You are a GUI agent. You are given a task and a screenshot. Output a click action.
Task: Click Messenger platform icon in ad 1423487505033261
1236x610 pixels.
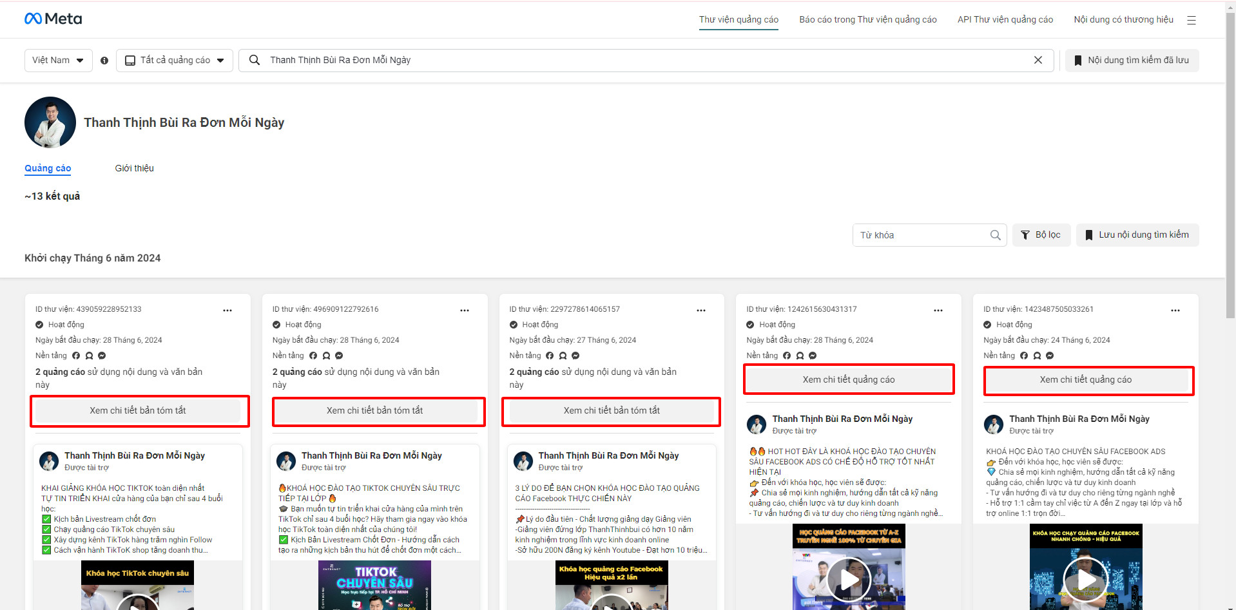[1050, 356]
